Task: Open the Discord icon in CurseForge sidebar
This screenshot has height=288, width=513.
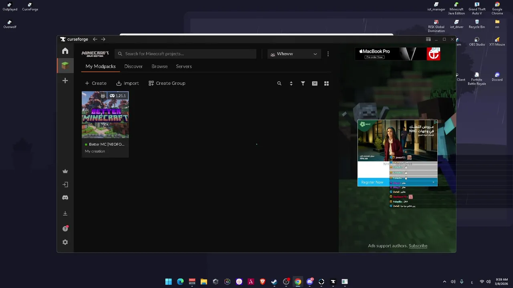Action: (x=65, y=198)
